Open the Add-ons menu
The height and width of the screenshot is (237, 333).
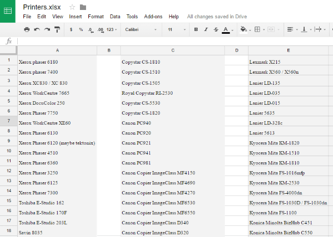[x=153, y=17]
